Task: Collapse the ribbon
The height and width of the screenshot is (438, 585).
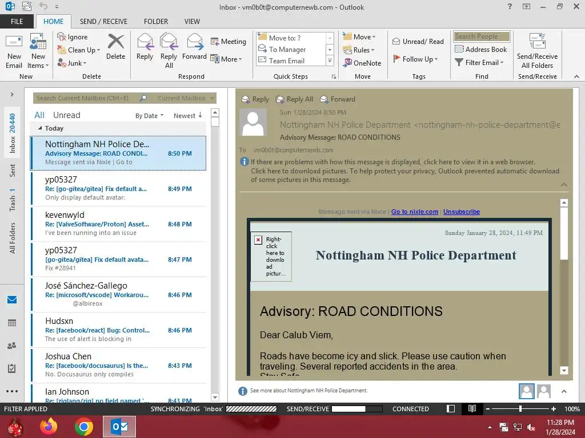Action: (576, 76)
